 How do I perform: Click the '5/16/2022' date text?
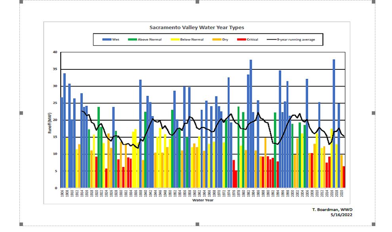[x=341, y=215]
